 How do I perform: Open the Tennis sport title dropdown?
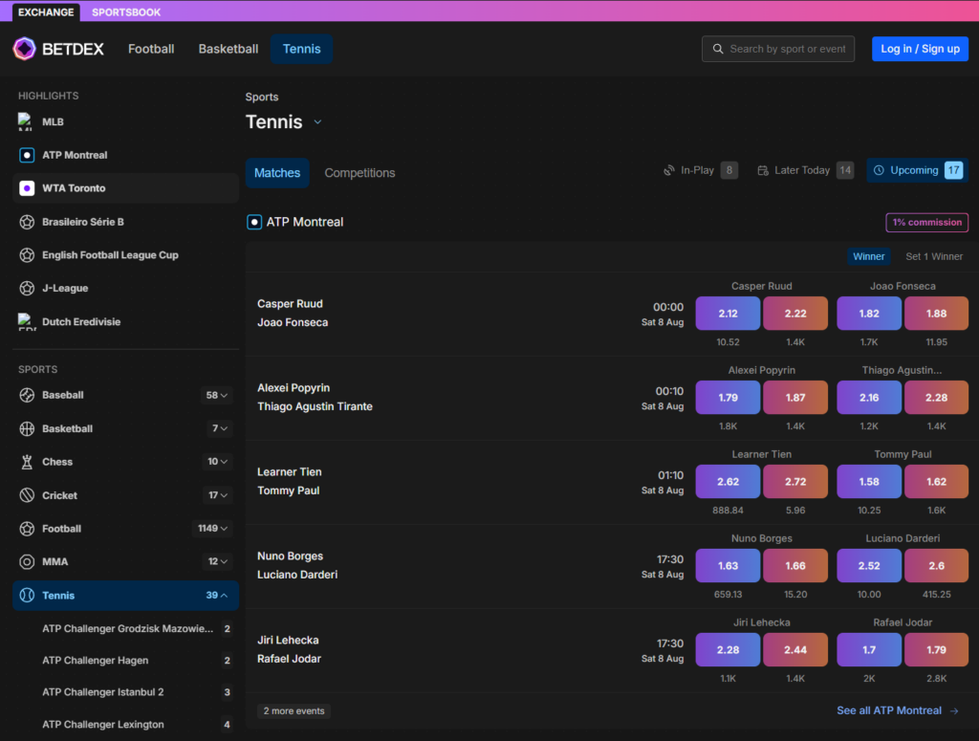coord(317,121)
